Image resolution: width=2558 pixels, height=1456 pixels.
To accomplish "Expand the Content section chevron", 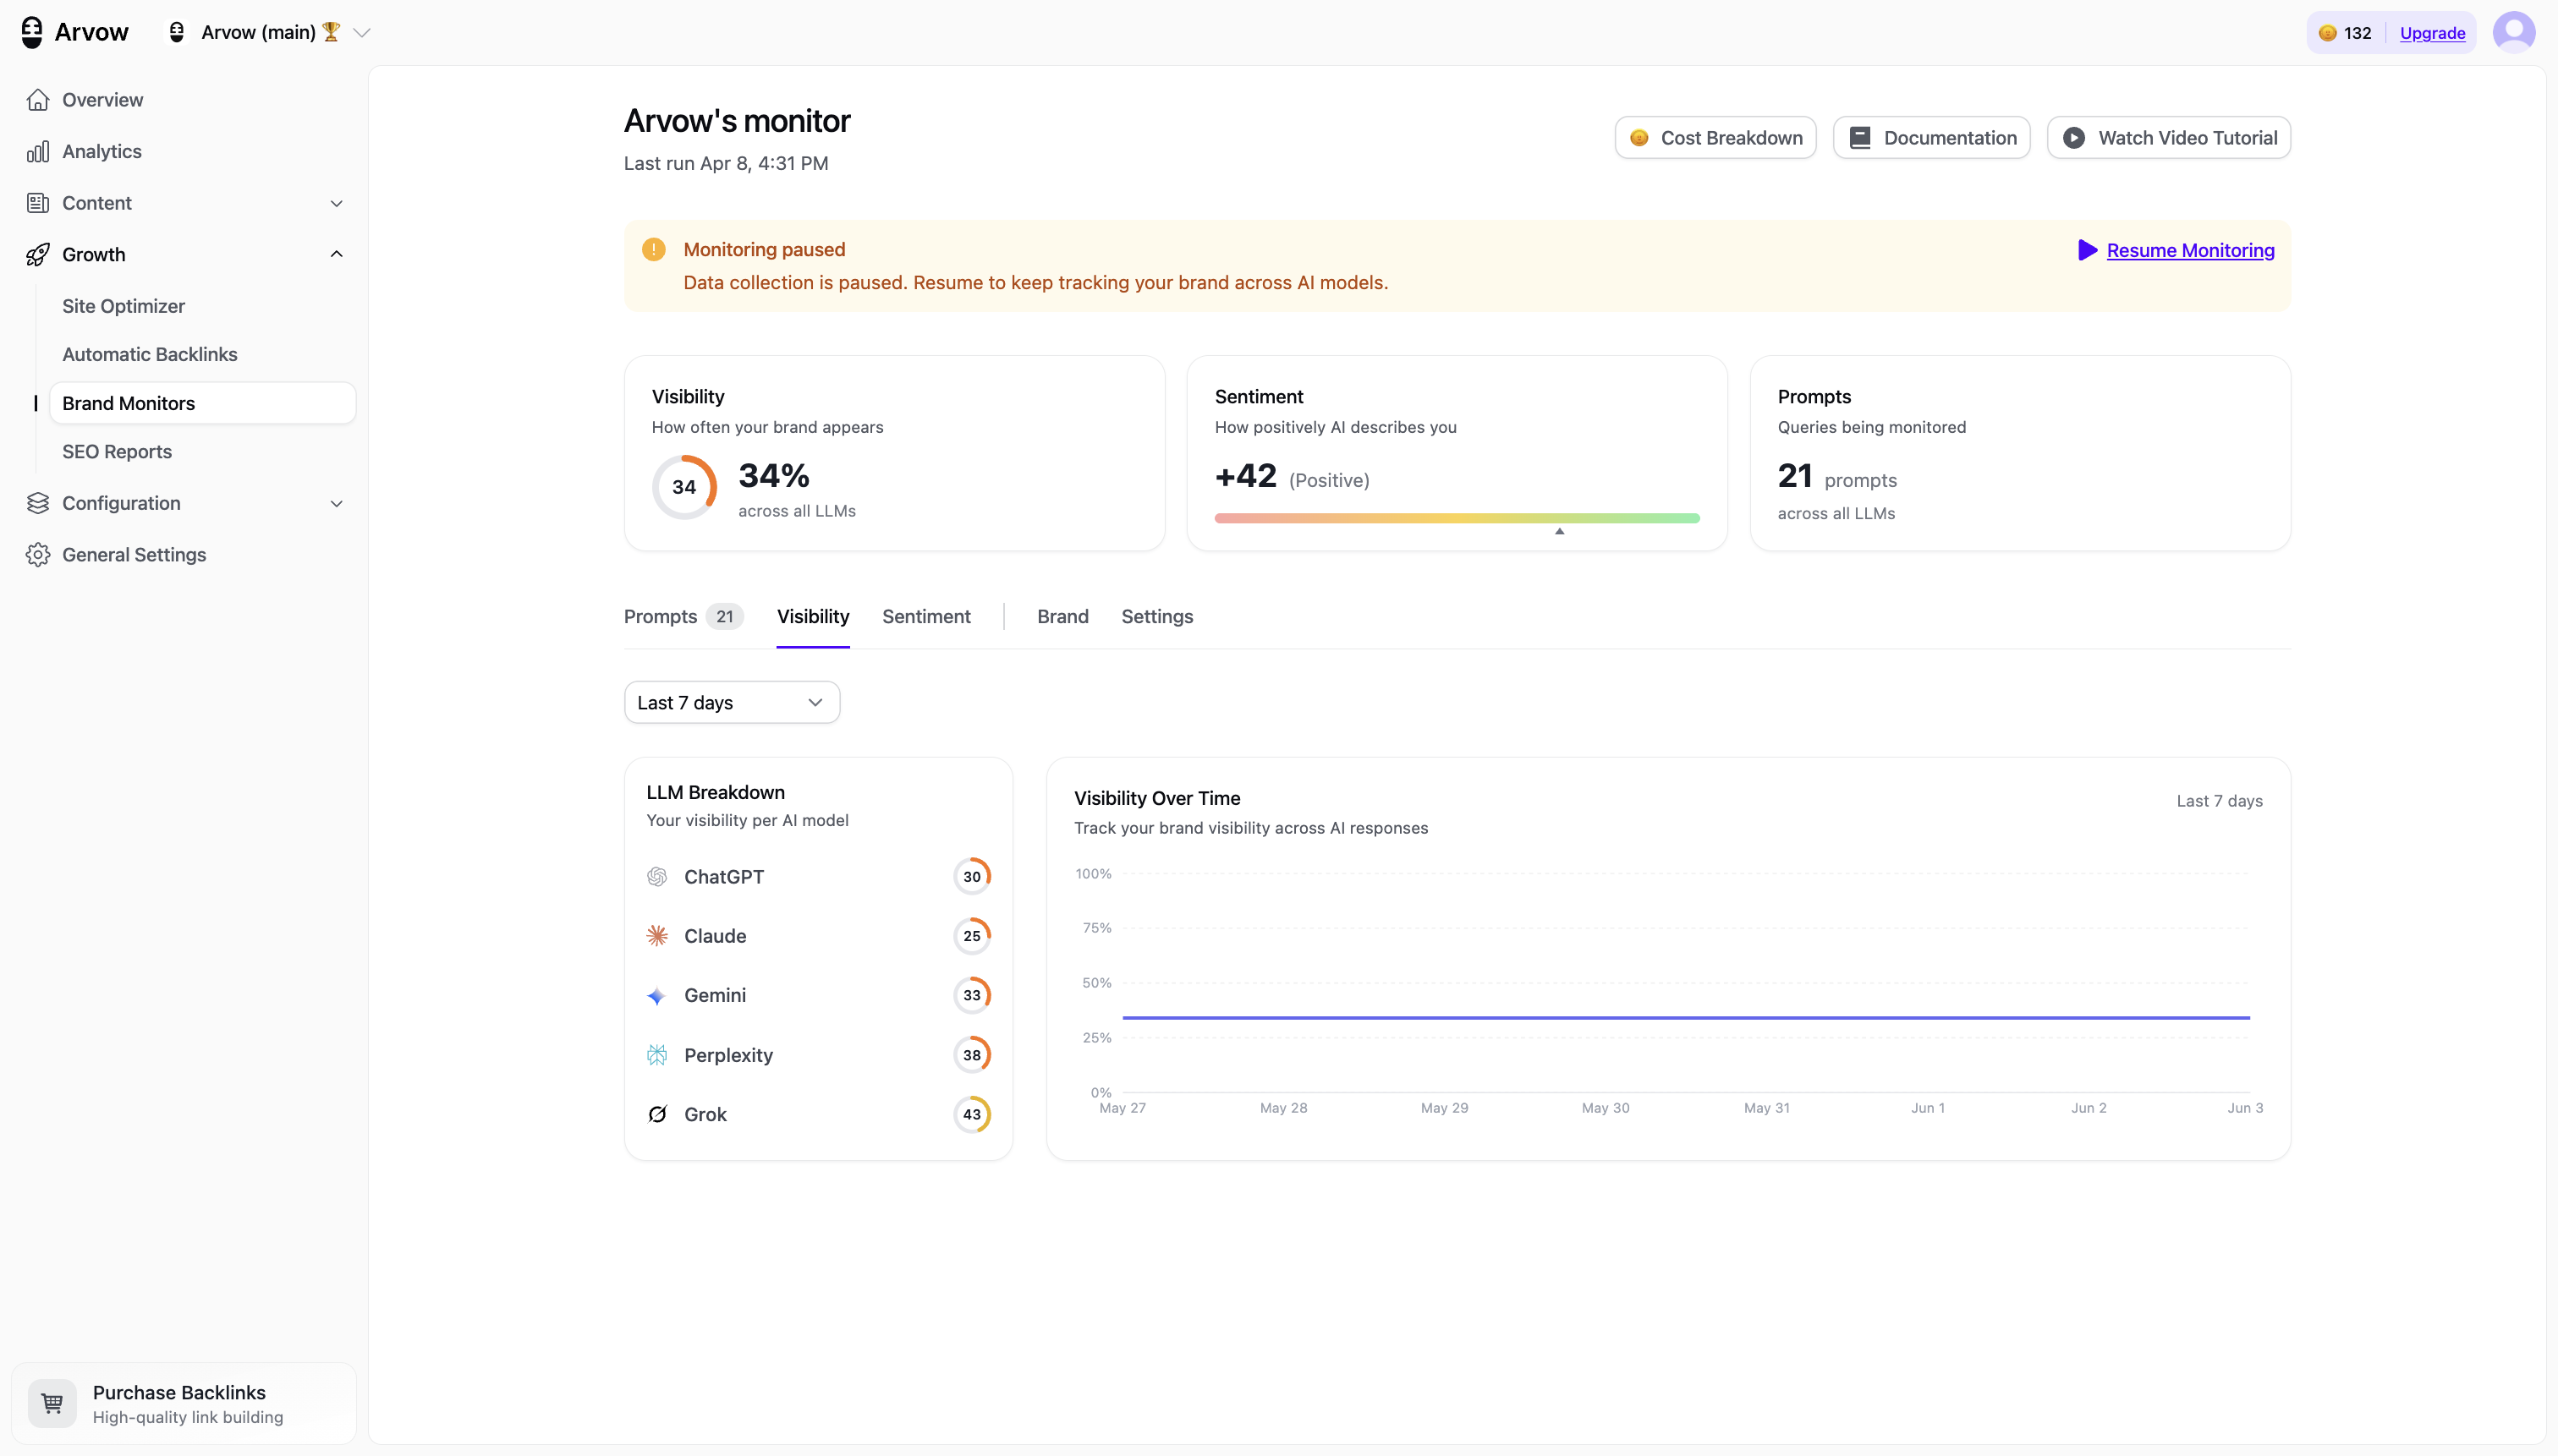I will [336, 204].
